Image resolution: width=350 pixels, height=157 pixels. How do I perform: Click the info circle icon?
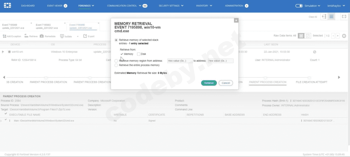344,36
